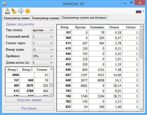
Task: Expand the language selector arrow beside the flag
Action: pos(143,11)
